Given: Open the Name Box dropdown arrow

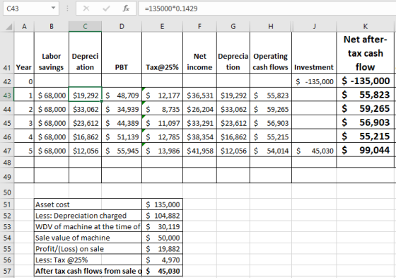Looking at the screenshot, I should (x=53, y=8).
